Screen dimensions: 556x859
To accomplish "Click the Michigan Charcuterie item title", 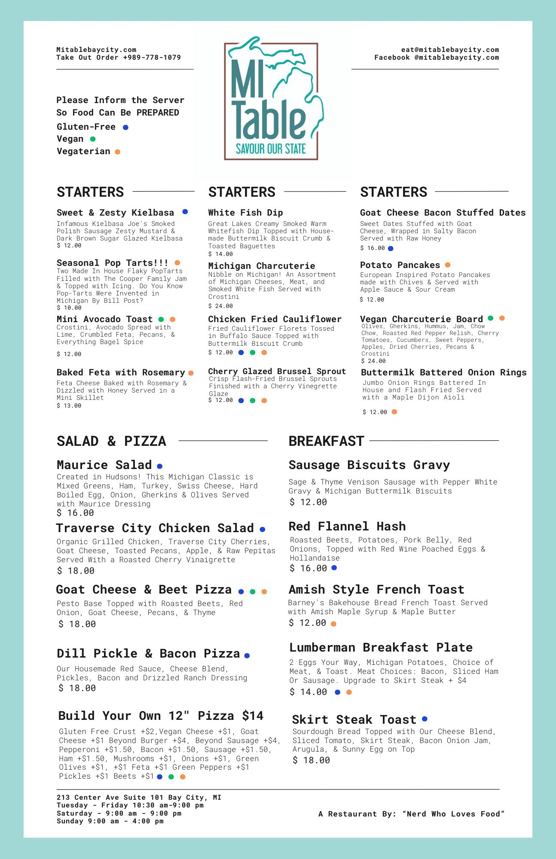I will pyautogui.click(x=262, y=266).
